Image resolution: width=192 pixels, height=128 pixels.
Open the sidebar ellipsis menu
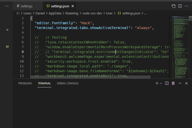7,6
